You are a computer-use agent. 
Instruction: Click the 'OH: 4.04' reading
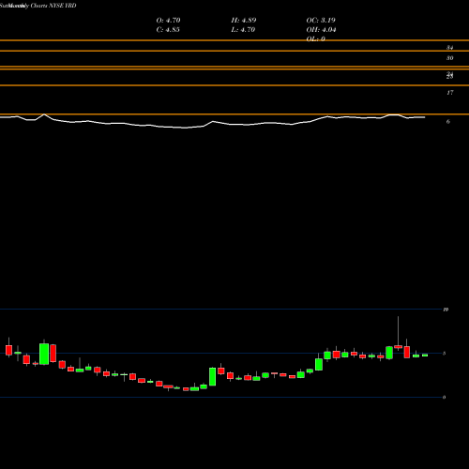click(321, 30)
